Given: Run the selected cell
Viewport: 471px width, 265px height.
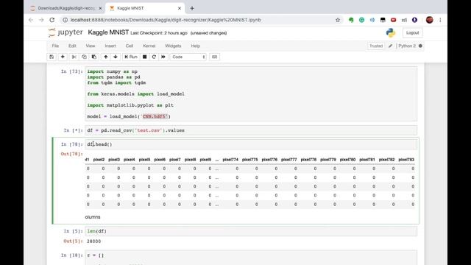Looking at the screenshot, I should [131, 57].
